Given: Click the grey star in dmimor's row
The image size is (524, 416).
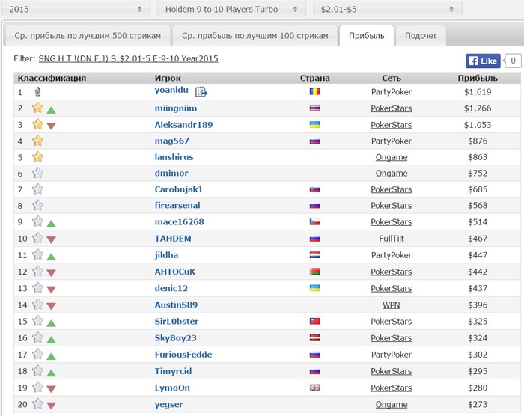Looking at the screenshot, I should click(x=37, y=173).
